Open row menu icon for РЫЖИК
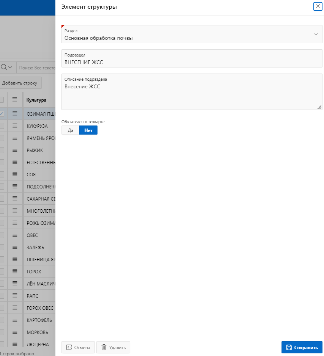Viewport: 324px width, 356px height. [x=15, y=150]
